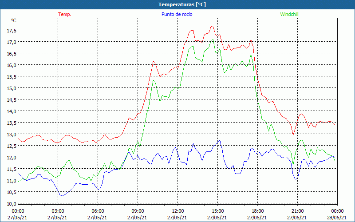Click the 10,0 y-axis value
Image resolution: width=355 pixels, height=222 pixels.
point(11,204)
